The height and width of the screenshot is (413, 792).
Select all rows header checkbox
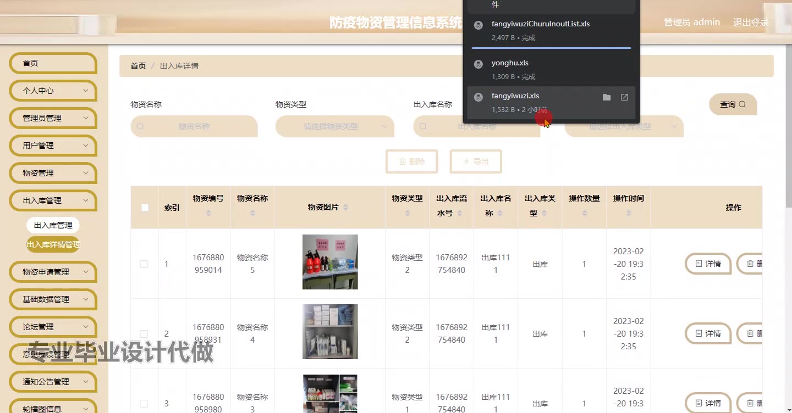tap(145, 208)
